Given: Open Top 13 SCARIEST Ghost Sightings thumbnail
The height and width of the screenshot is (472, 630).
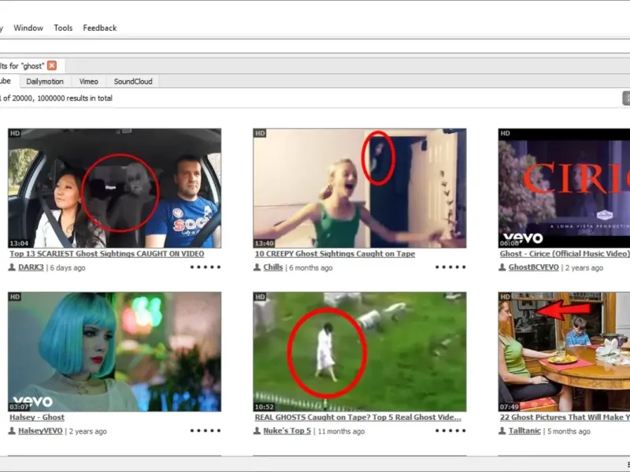Looking at the screenshot, I should [114, 188].
